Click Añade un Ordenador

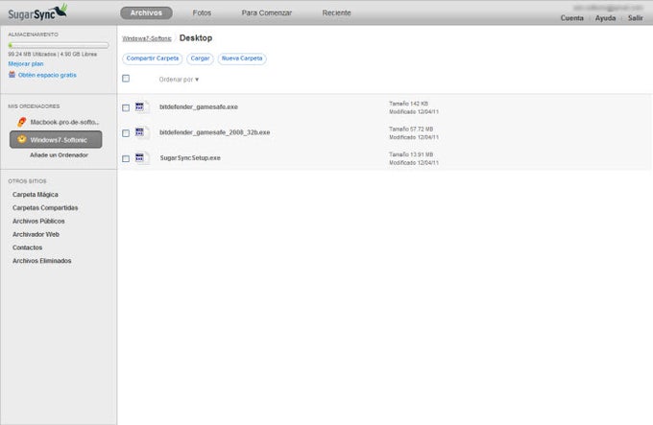pos(59,154)
